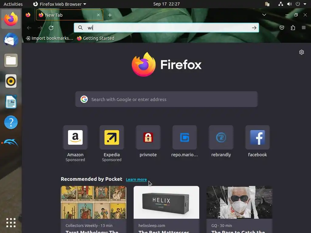Click Import bookmarks... in bookmarks toolbar

[x=50, y=38]
